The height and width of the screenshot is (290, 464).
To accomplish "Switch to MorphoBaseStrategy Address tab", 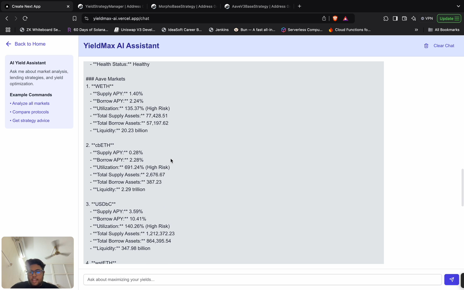I will pos(184,6).
